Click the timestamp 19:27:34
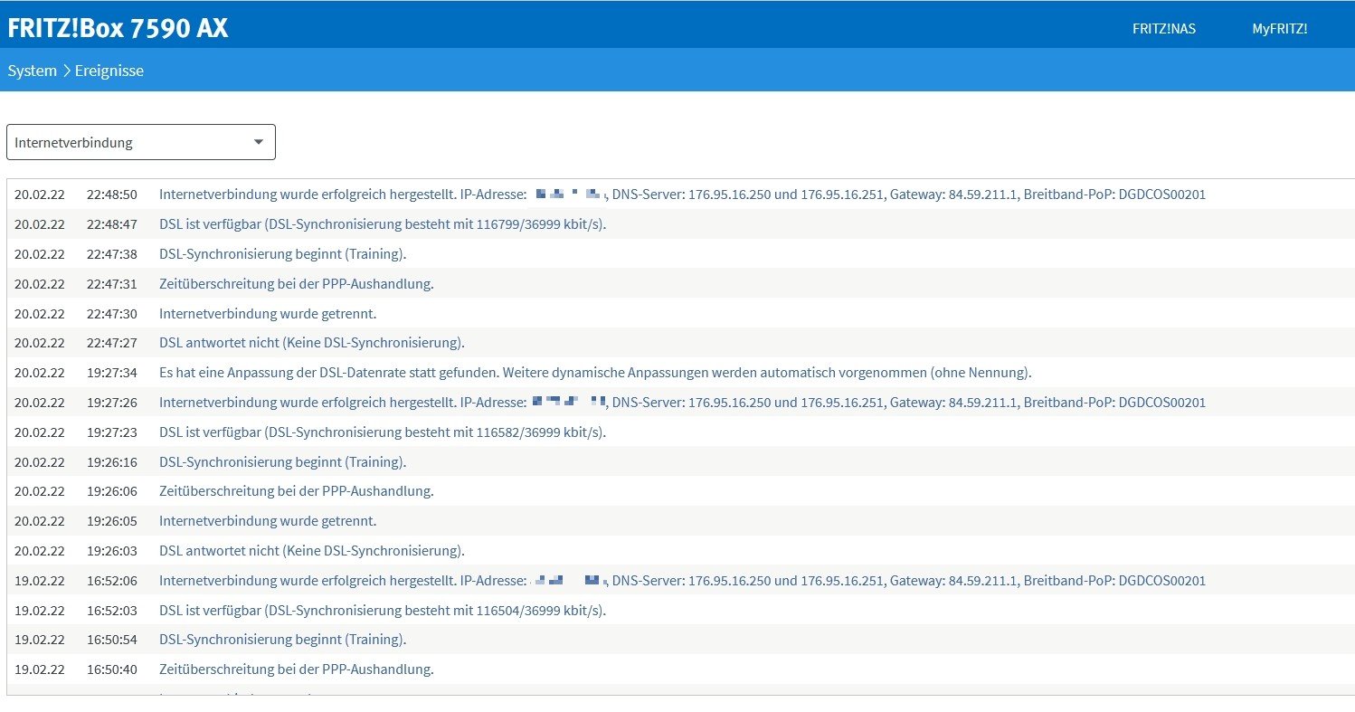1355x712 pixels. 112,373
